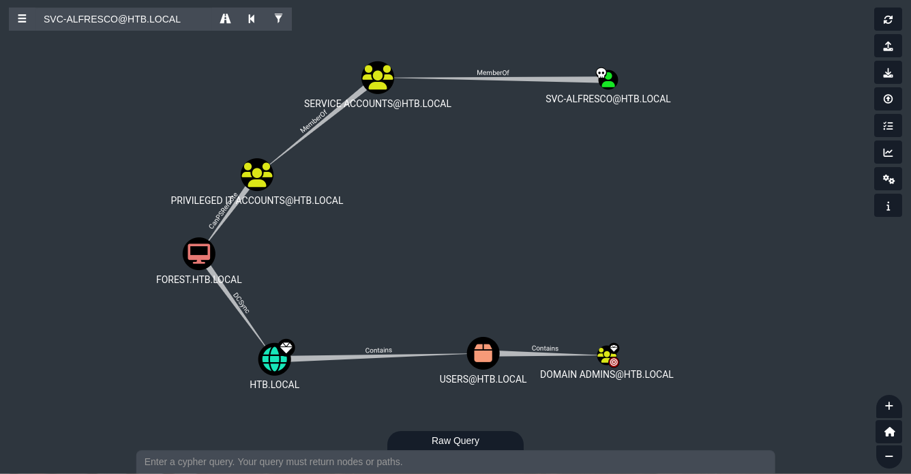Click the back navigation icon in search bar
911x474 pixels.
(x=252, y=19)
